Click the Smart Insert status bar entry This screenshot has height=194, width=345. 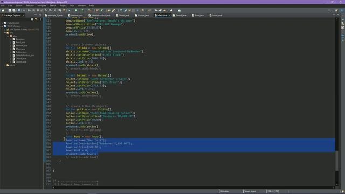(x=250, y=191)
